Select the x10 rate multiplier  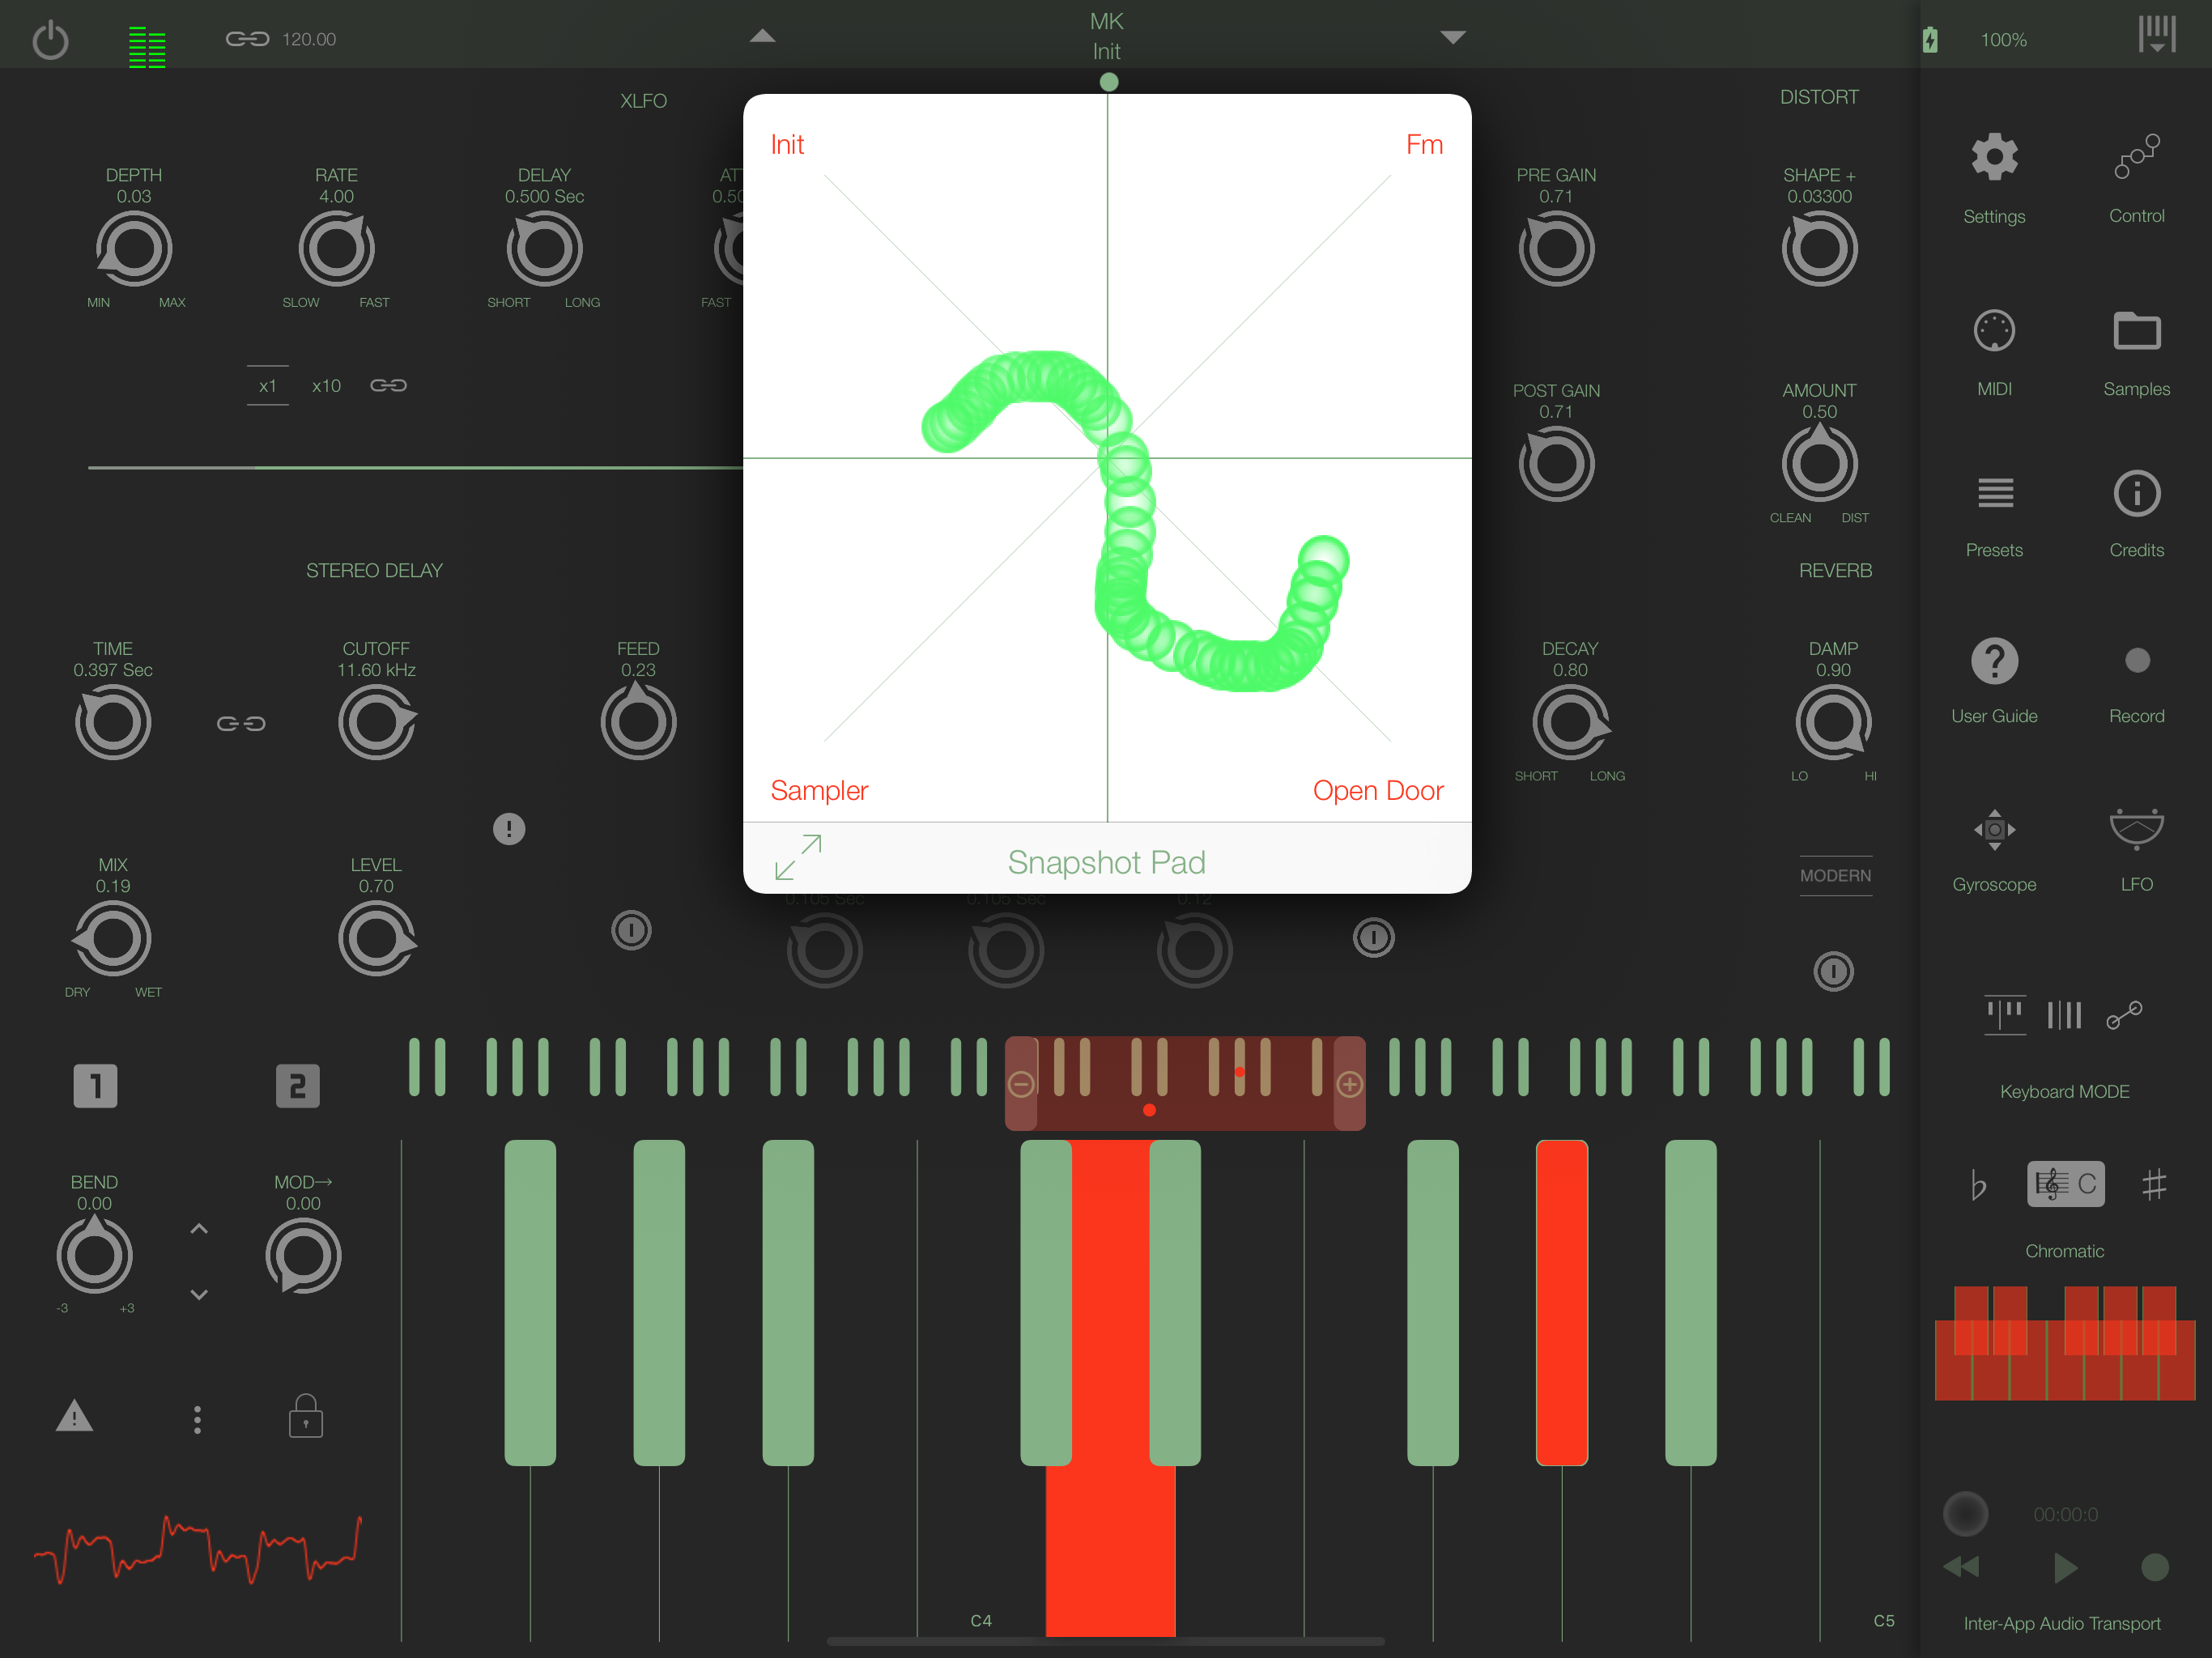click(x=326, y=386)
